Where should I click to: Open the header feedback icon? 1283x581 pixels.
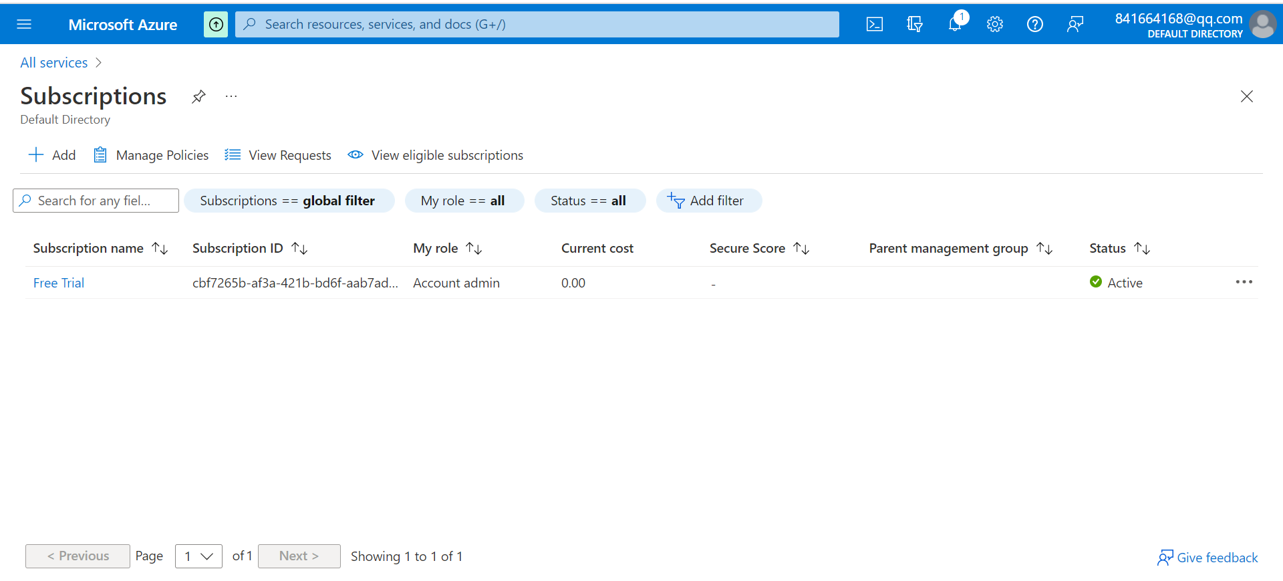pyautogui.click(x=1075, y=25)
